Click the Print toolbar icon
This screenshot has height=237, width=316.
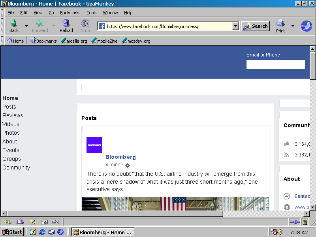pyautogui.click(x=280, y=26)
